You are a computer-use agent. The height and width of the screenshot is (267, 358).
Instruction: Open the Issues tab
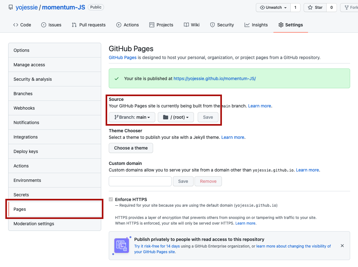pos(51,25)
